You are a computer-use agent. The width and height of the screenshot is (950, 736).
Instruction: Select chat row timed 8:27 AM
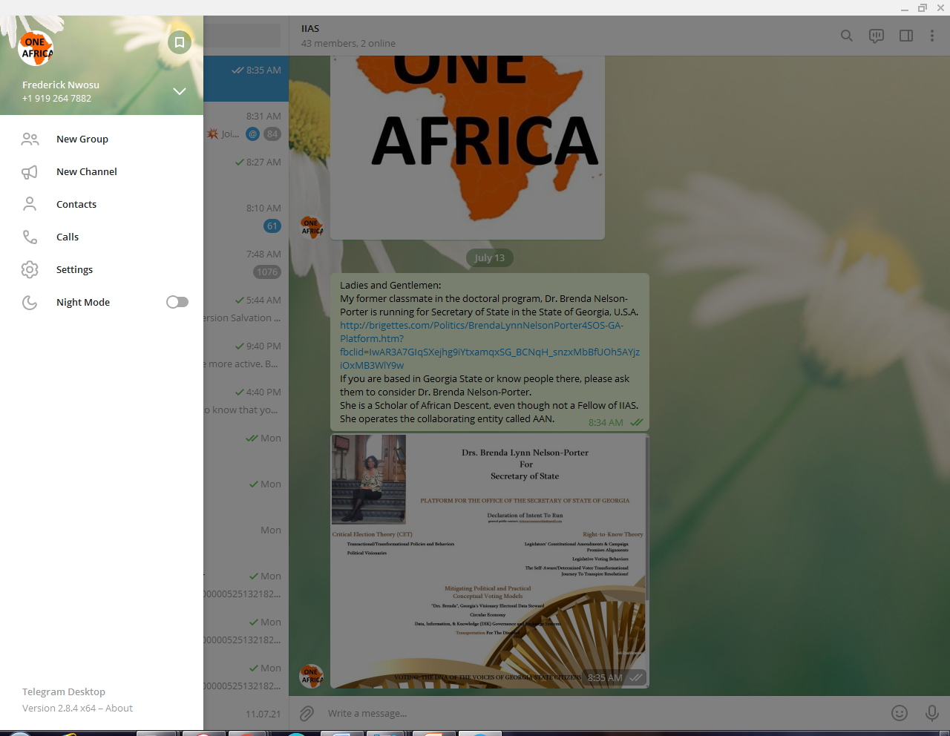[x=246, y=171]
